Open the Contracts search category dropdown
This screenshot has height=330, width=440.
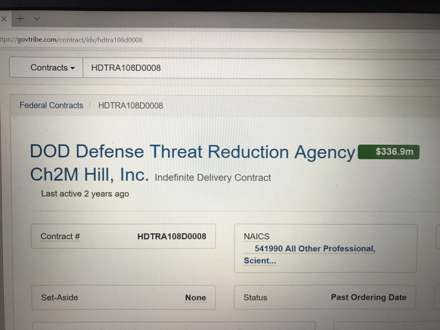(52, 68)
